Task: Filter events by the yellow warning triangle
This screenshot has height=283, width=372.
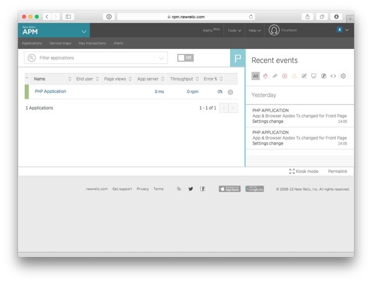Action: coord(294,76)
